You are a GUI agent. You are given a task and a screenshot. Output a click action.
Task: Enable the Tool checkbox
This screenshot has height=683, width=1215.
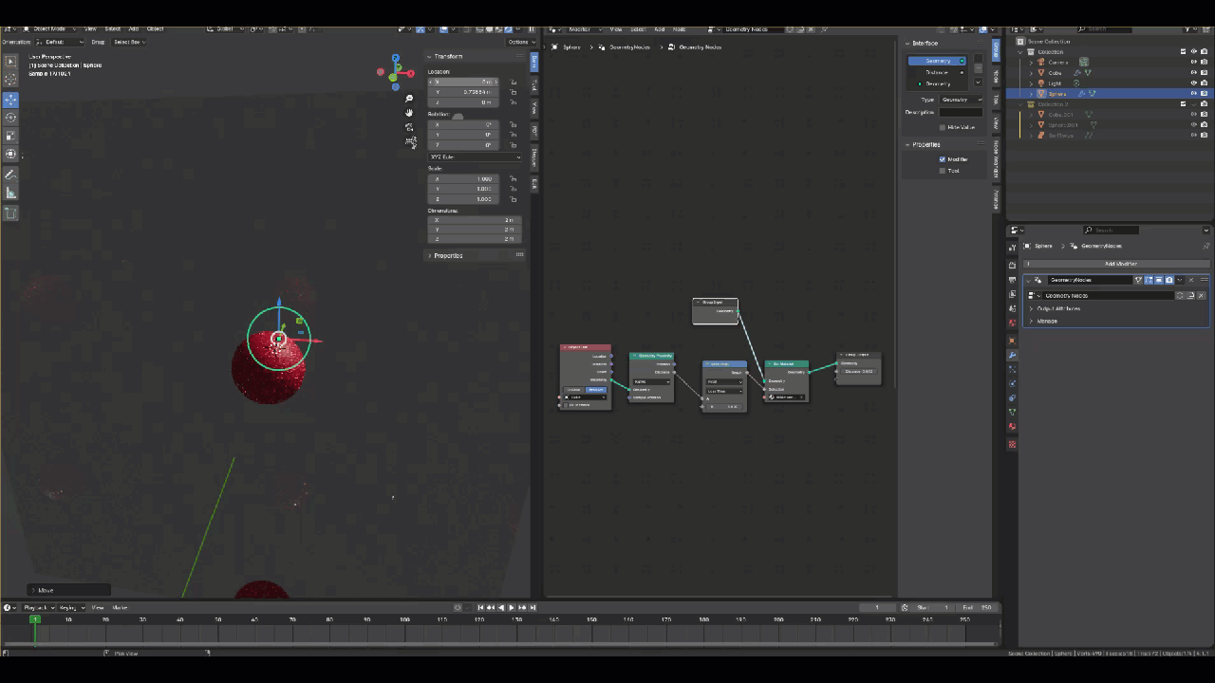943,171
